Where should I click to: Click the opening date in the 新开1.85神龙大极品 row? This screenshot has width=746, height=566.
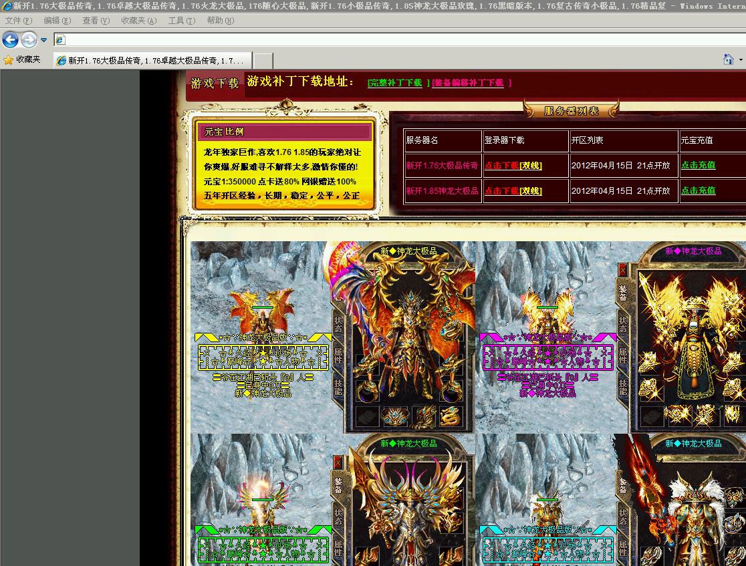[621, 190]
